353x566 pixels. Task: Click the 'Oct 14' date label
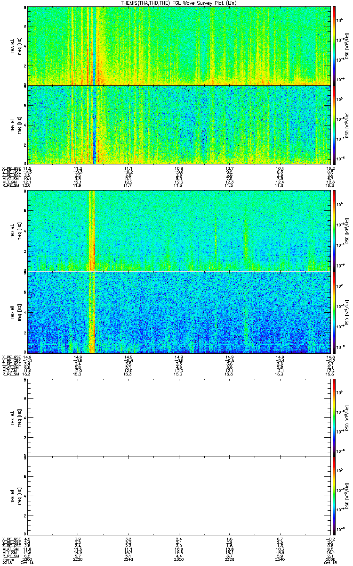(28, 562)
